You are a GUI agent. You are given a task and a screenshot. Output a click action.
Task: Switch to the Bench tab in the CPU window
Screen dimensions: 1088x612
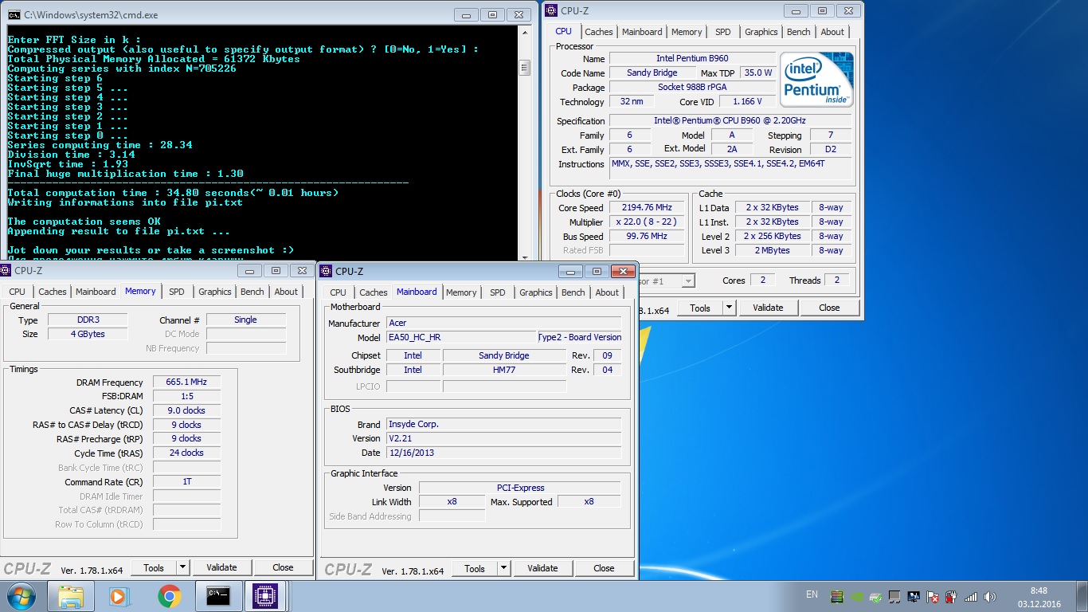tap(798, 32)
